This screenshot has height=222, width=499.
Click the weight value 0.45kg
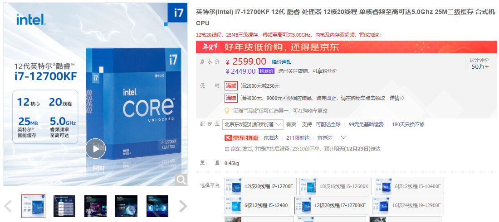pyautogui.click(x=232, y=163)
